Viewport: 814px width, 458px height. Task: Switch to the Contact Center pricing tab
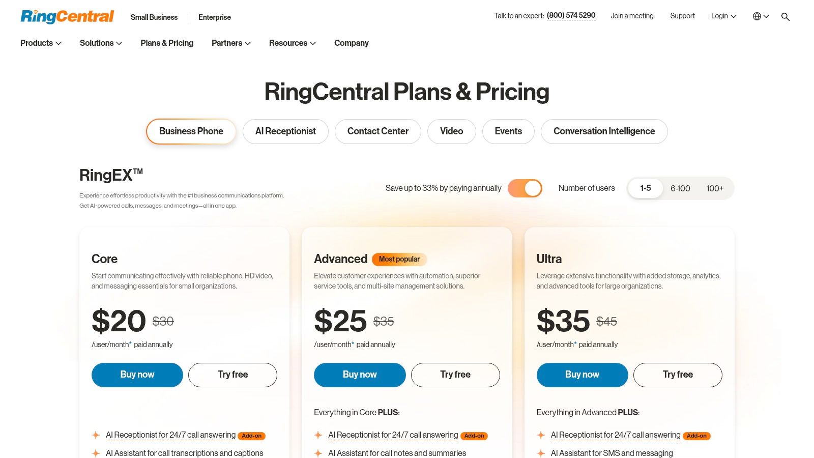377,131
